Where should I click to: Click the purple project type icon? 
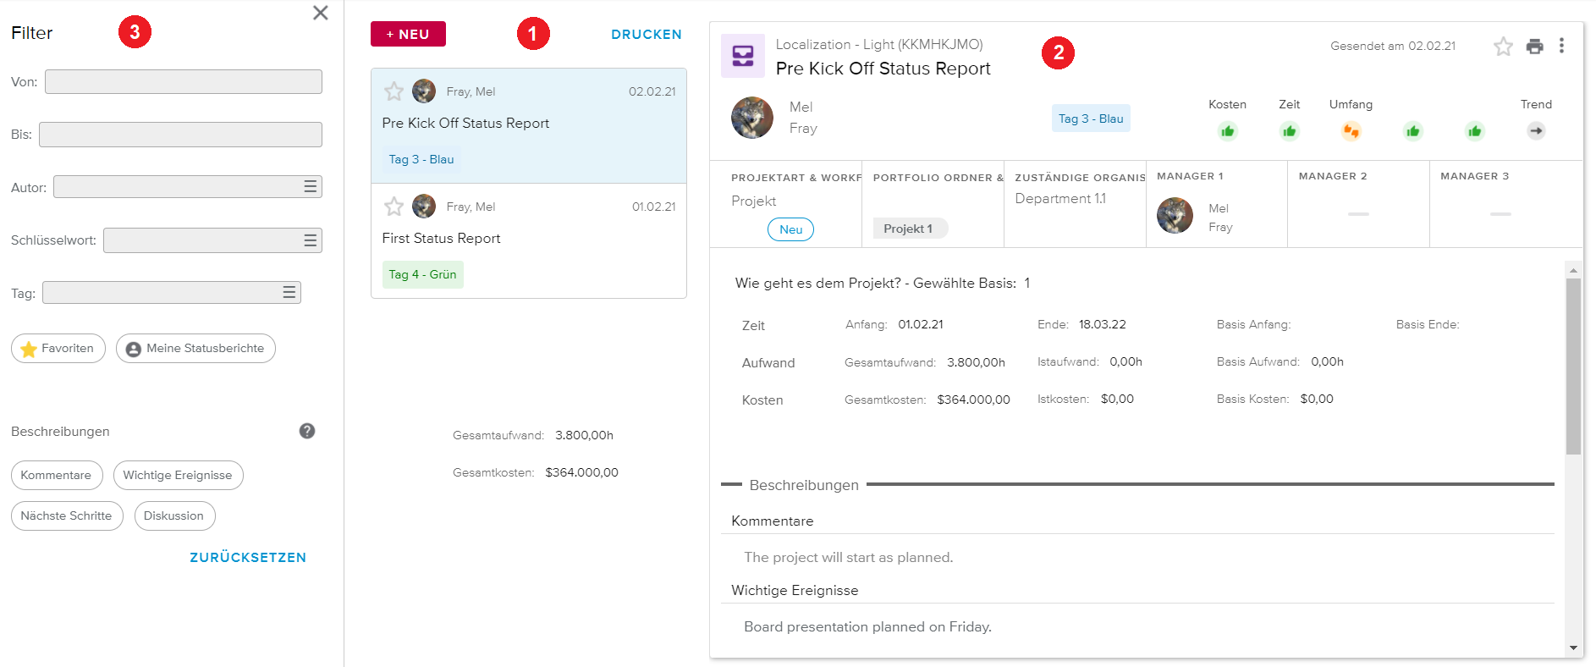743,56
